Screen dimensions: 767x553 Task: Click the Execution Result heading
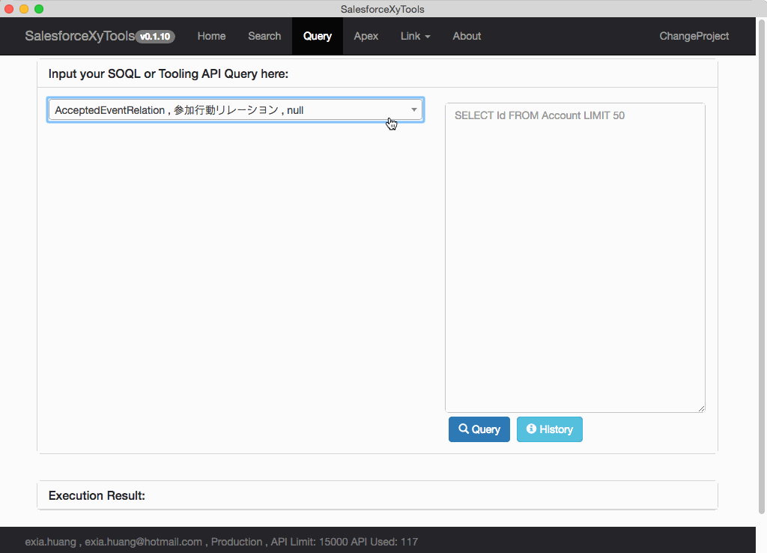97,496
